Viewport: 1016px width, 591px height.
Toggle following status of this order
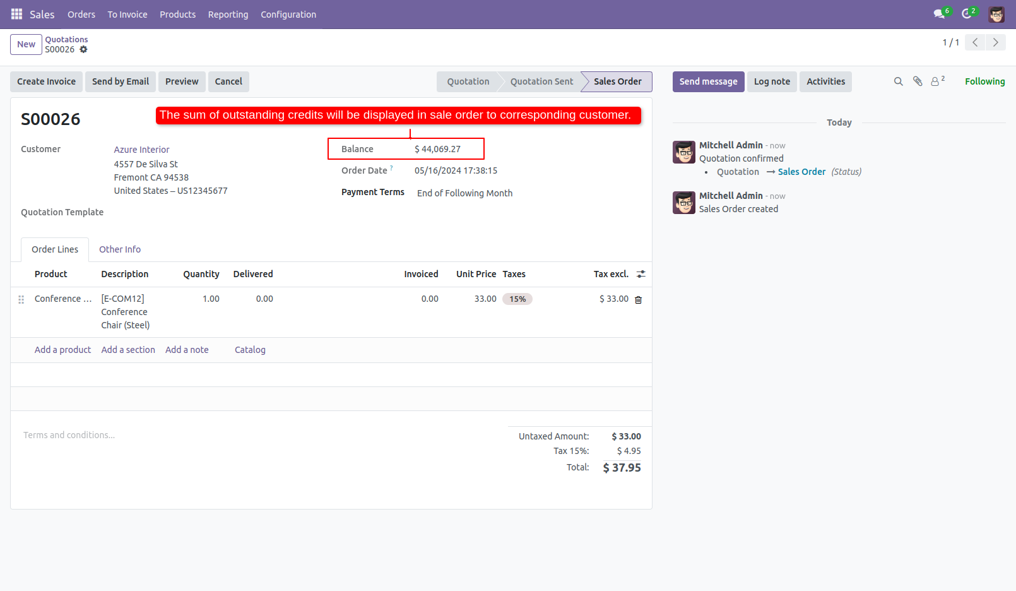[x=984, y=81]
